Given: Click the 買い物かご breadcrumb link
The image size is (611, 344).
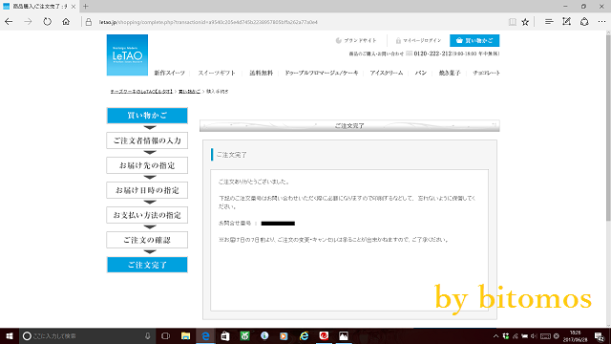Looking at the screenshot, I should 189,92.
